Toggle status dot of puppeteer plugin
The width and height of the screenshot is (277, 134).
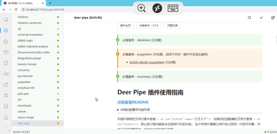tap(58, 82)
